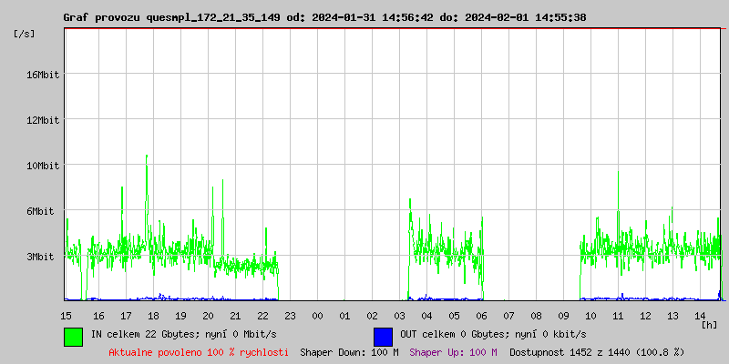729x364 pixels.
Task: Click the 10Mbit y-axis label
Action: click(43, 166)
